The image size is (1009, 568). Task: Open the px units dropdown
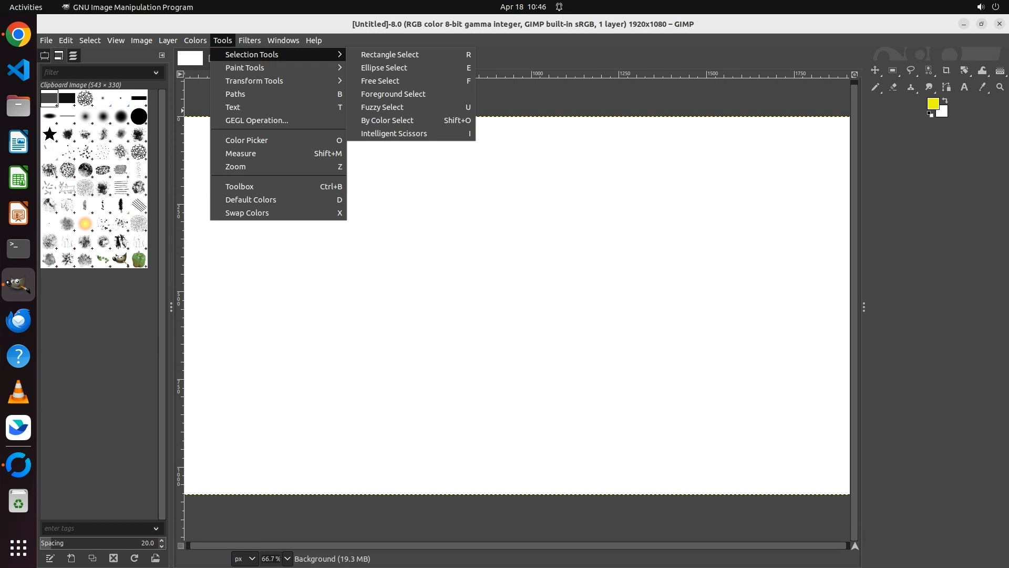pyautogui.click(x=244, y=559)
